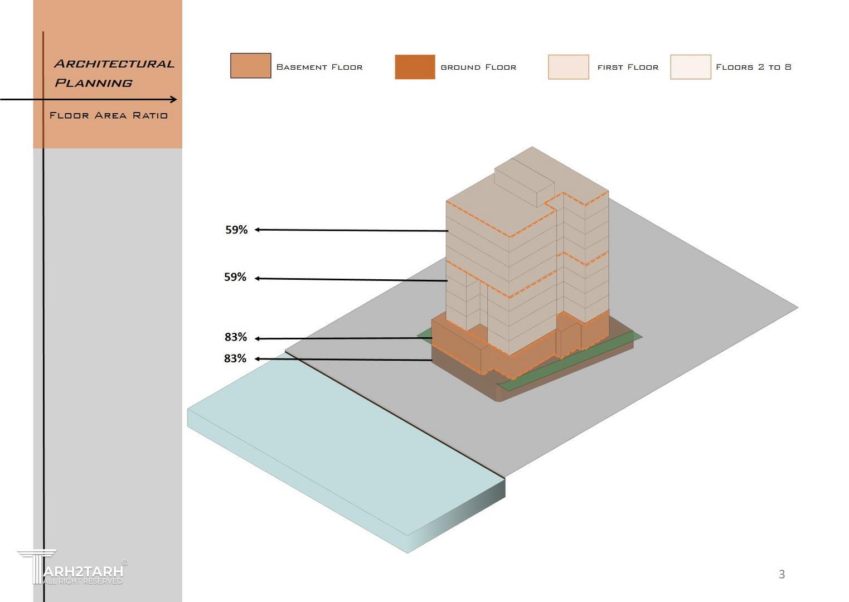Image resolution: width=849 pixels, height=602 pixels.
Task: Click the Tarh2Tarh column logo icon
Action: tap(35, 566)
